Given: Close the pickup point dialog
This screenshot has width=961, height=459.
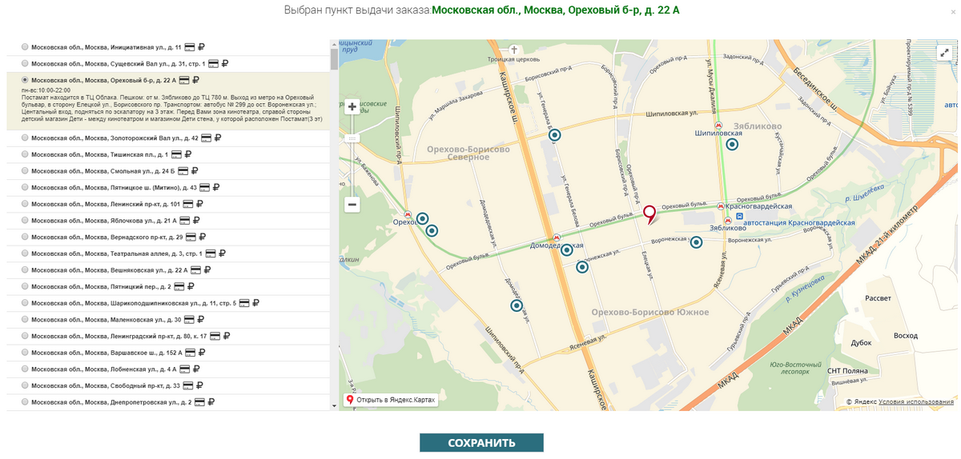Looking at the screenshot, I should point(953,12).
